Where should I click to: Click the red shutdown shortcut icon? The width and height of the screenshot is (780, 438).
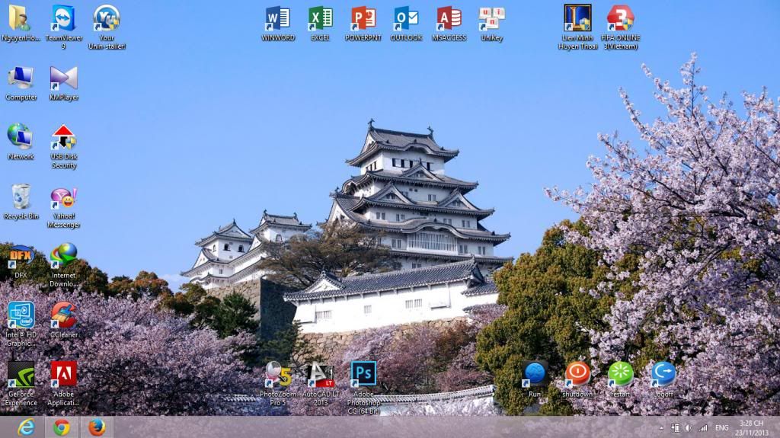(x=577, y=373)
